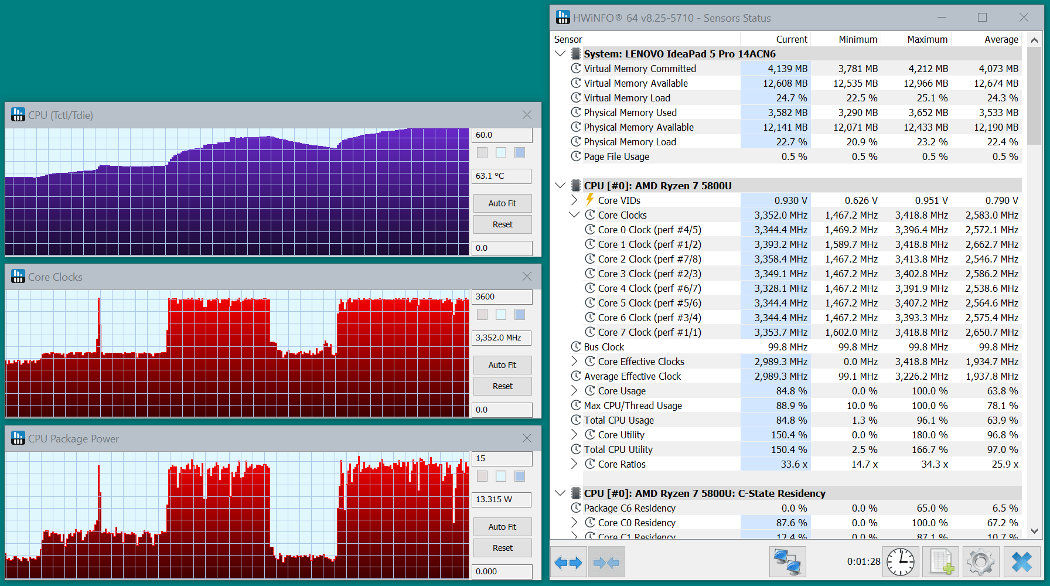The height and width of the screenshot is (586, 1050).
Task: Click Reset in CPU Package Power window
Action: point(502,548)
